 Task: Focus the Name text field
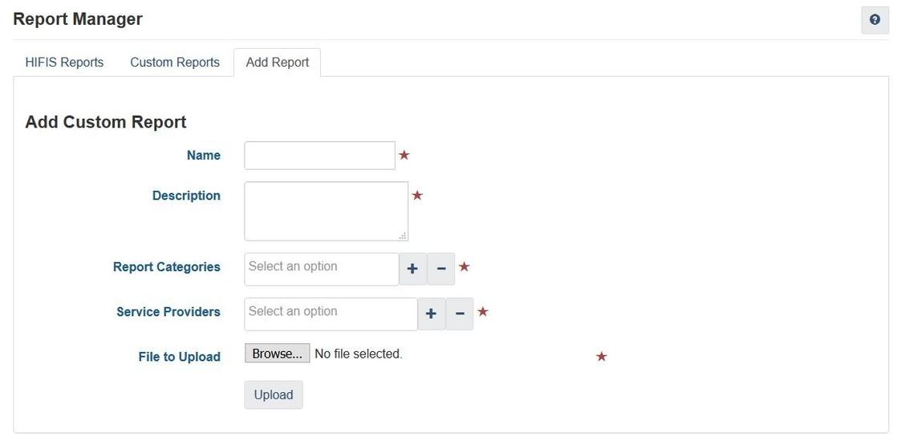(x=319, y=156)
